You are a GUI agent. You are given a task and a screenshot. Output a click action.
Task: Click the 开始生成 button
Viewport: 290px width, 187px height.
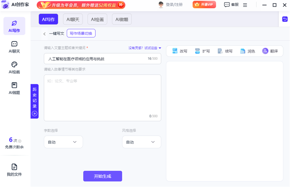click(x=103, y=176)
